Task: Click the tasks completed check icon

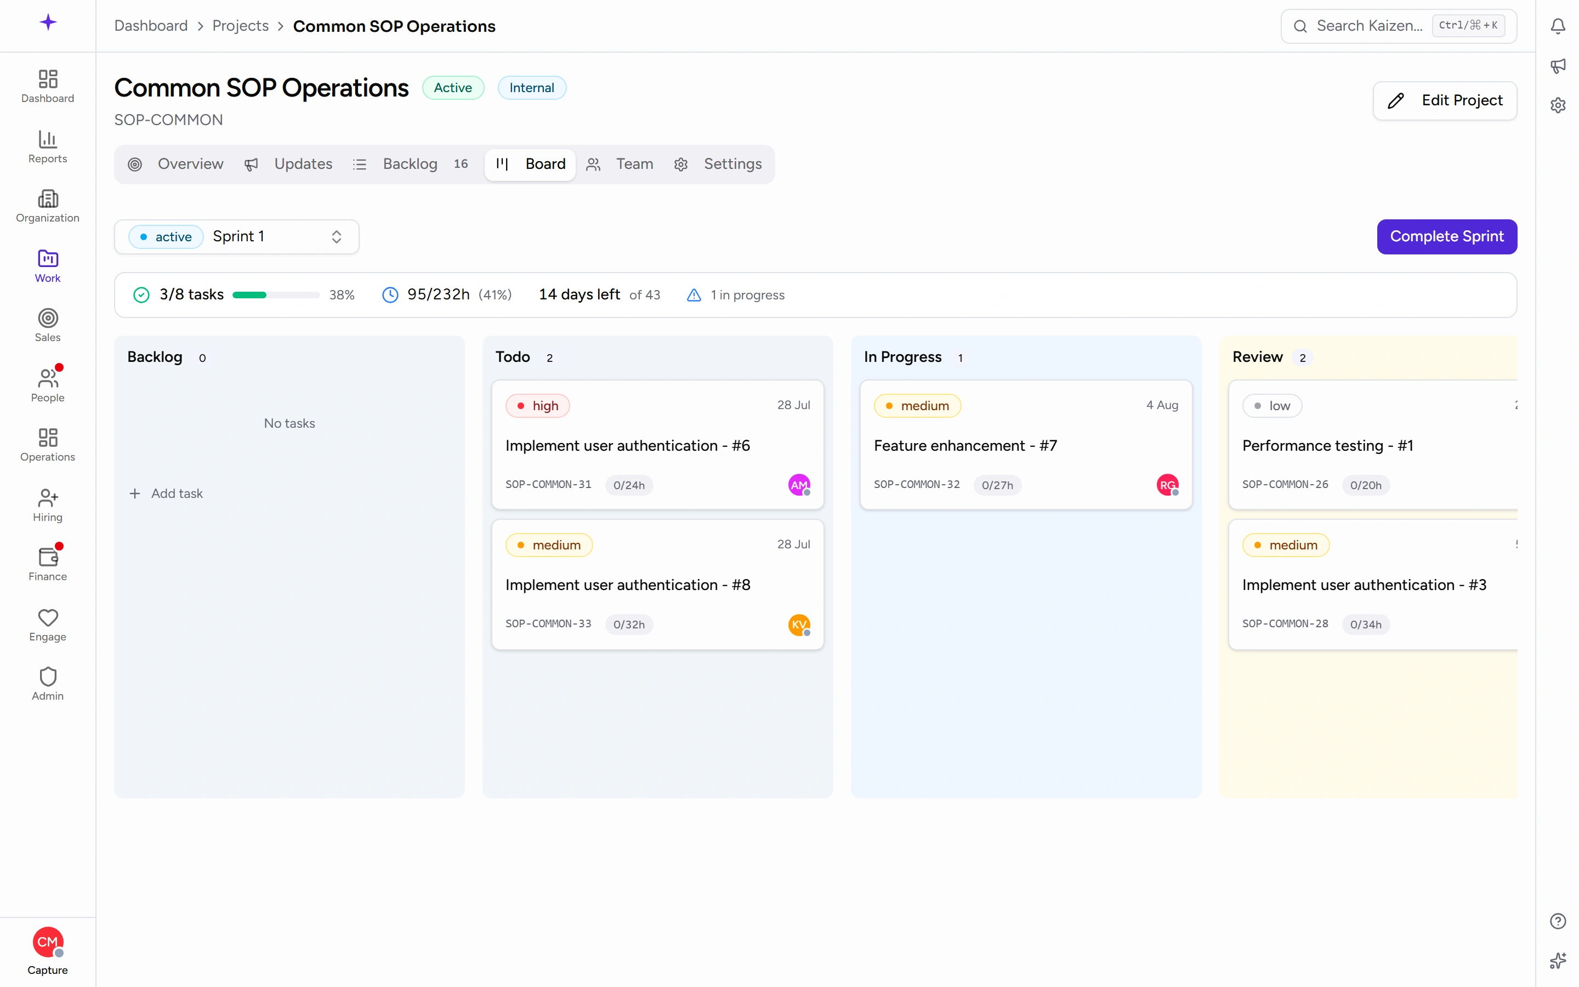Action: [x=141, y=295]
